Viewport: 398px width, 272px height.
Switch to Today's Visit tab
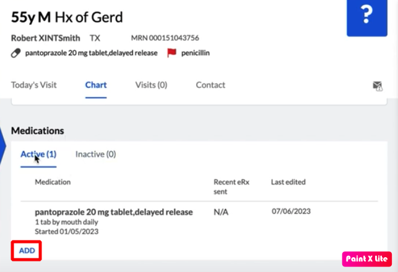pos(34,85)
